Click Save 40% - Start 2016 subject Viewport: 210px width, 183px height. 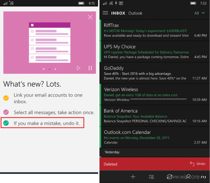tap(138, 73)
